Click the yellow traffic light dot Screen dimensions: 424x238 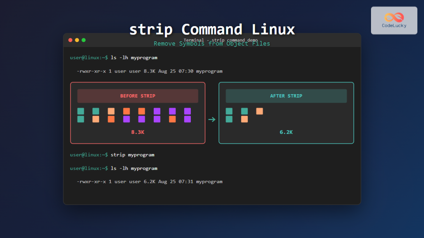point(77,40)
